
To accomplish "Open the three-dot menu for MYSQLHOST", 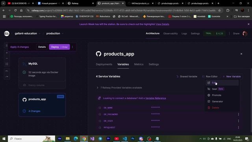I will pos(239,127).
